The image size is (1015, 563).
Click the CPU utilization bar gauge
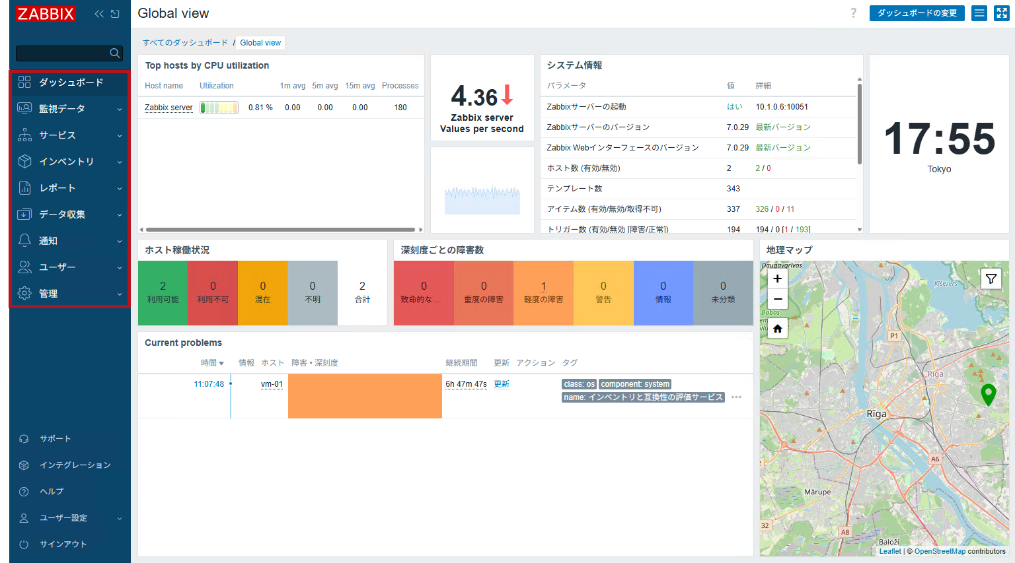coord(219,108)
